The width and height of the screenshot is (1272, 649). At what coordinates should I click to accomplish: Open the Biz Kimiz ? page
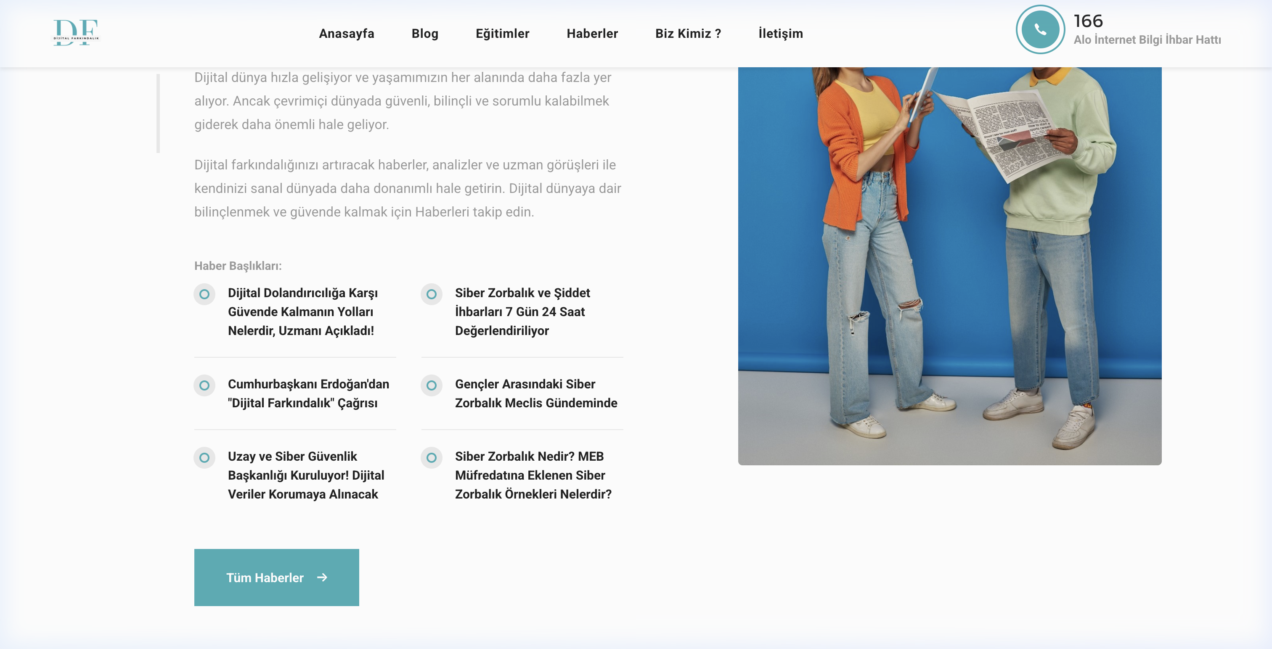point(688,34)
